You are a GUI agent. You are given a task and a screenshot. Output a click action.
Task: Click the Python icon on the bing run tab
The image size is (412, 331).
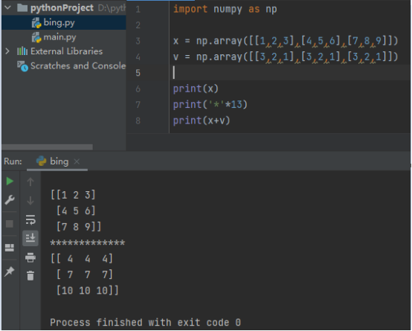pos(41,161)
